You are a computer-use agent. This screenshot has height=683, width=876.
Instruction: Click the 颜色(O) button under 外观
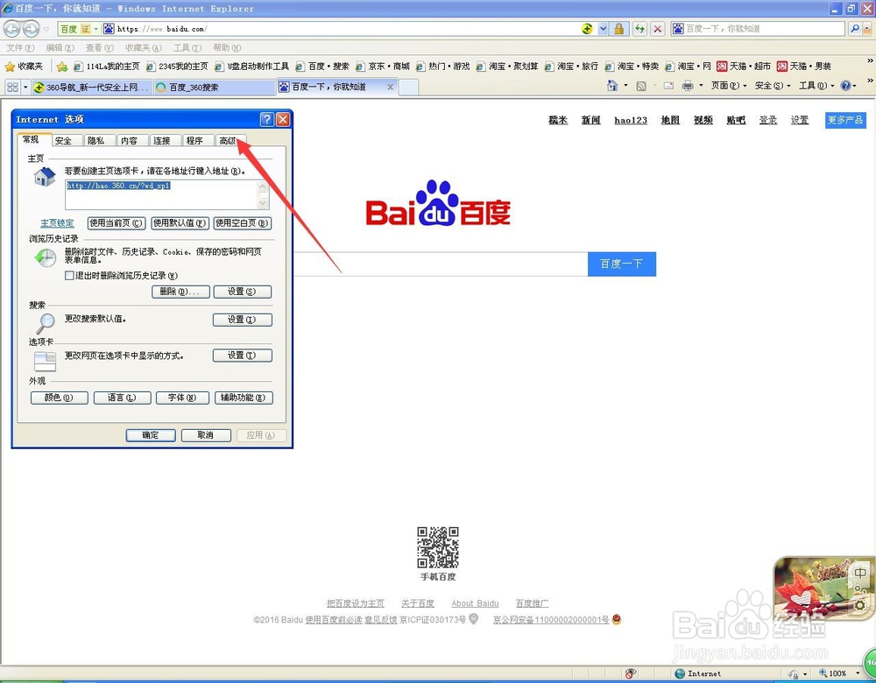(x=60, y=398)
